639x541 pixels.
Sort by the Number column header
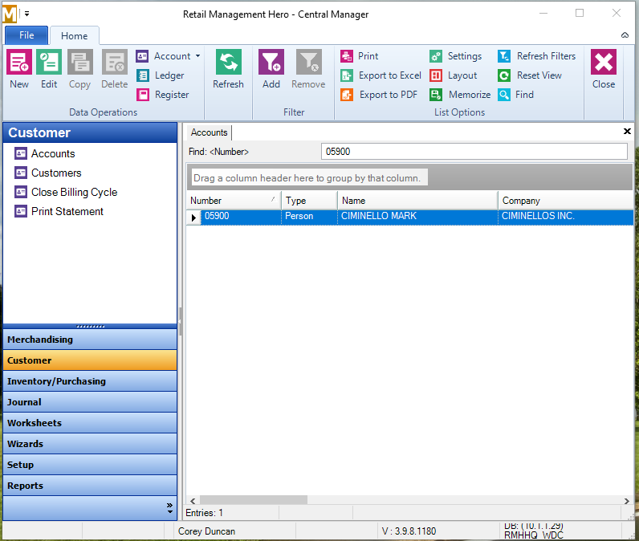tap(234, 201)
